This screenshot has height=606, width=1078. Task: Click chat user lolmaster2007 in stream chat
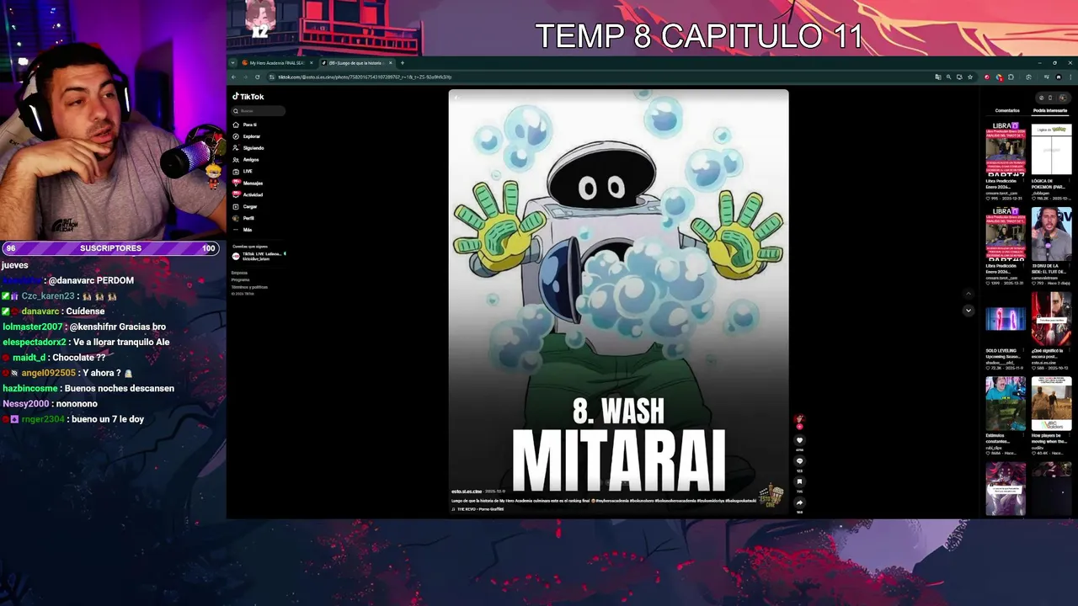coord(33,327)
